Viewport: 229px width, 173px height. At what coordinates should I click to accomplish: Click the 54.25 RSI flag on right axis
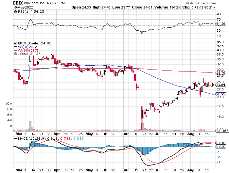point(221,24)
